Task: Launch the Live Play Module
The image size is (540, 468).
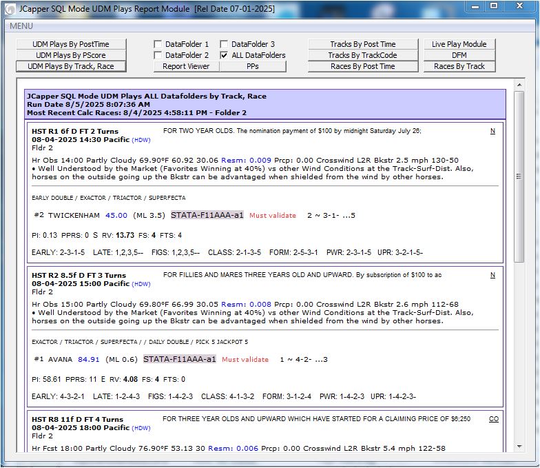Action: 459,44
